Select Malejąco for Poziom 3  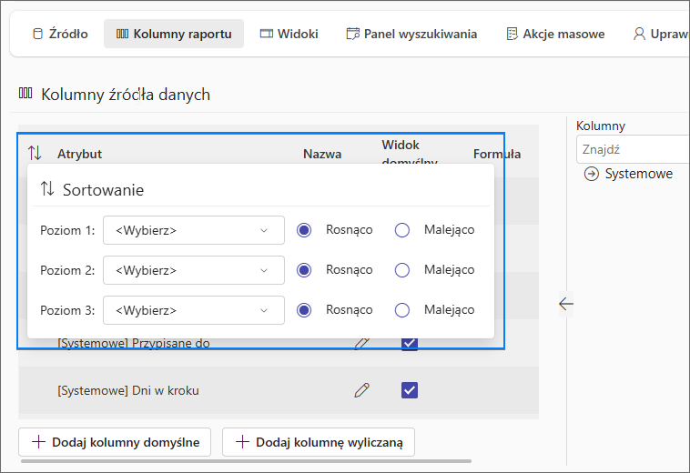(x=402, y=310)
